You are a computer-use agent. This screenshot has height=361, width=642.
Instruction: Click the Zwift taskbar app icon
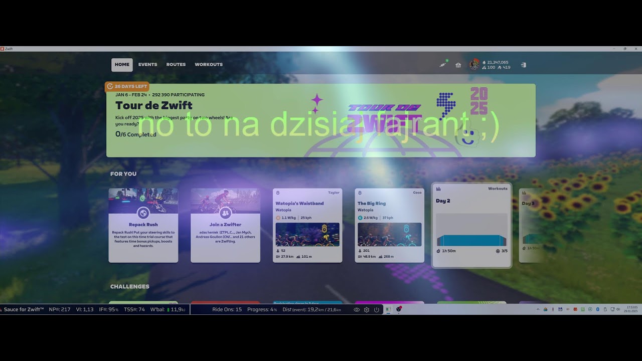click(x=388, y=309)
